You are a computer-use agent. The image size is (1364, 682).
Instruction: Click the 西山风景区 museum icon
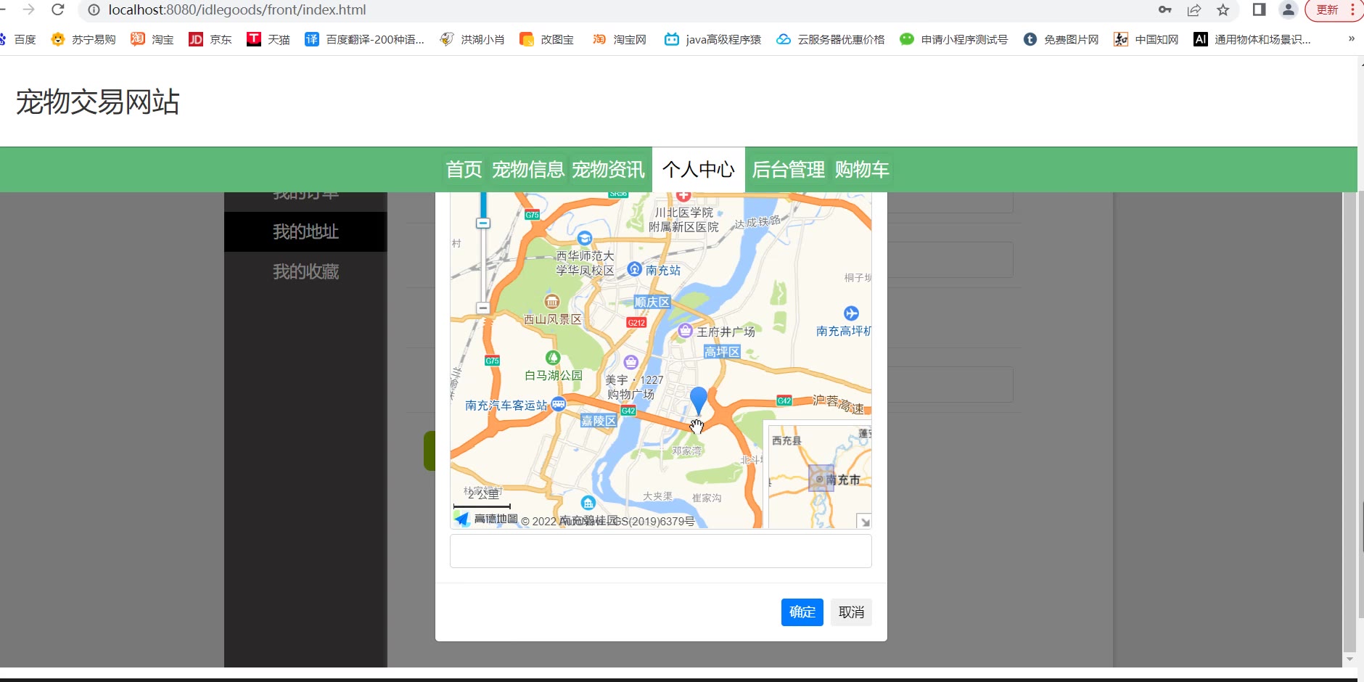(x=552, y=301)
